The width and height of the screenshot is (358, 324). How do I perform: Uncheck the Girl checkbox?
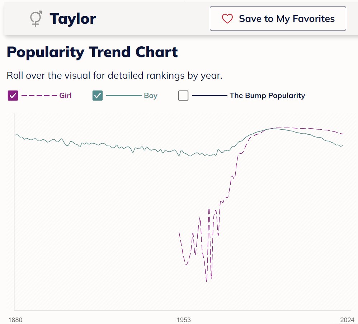pos(13,96)
